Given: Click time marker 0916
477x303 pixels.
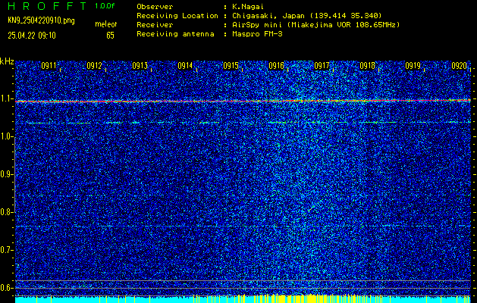Looking at the screenshot, I should [x=276, y=66].
